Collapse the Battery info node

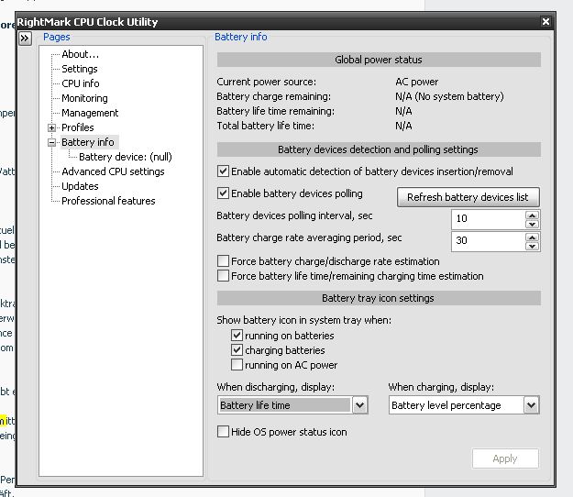click(51, 142)
